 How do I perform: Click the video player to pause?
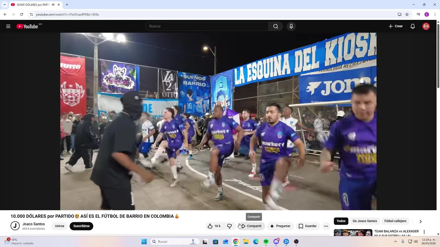218,121
